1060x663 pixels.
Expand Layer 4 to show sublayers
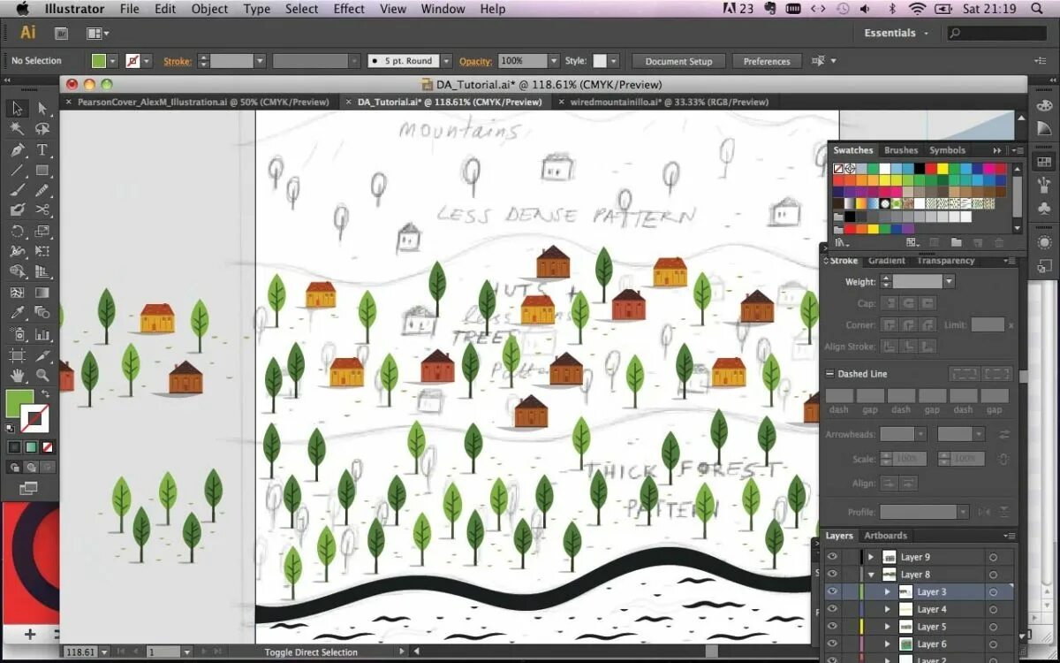pyautogui.click(x=888, y=609)
